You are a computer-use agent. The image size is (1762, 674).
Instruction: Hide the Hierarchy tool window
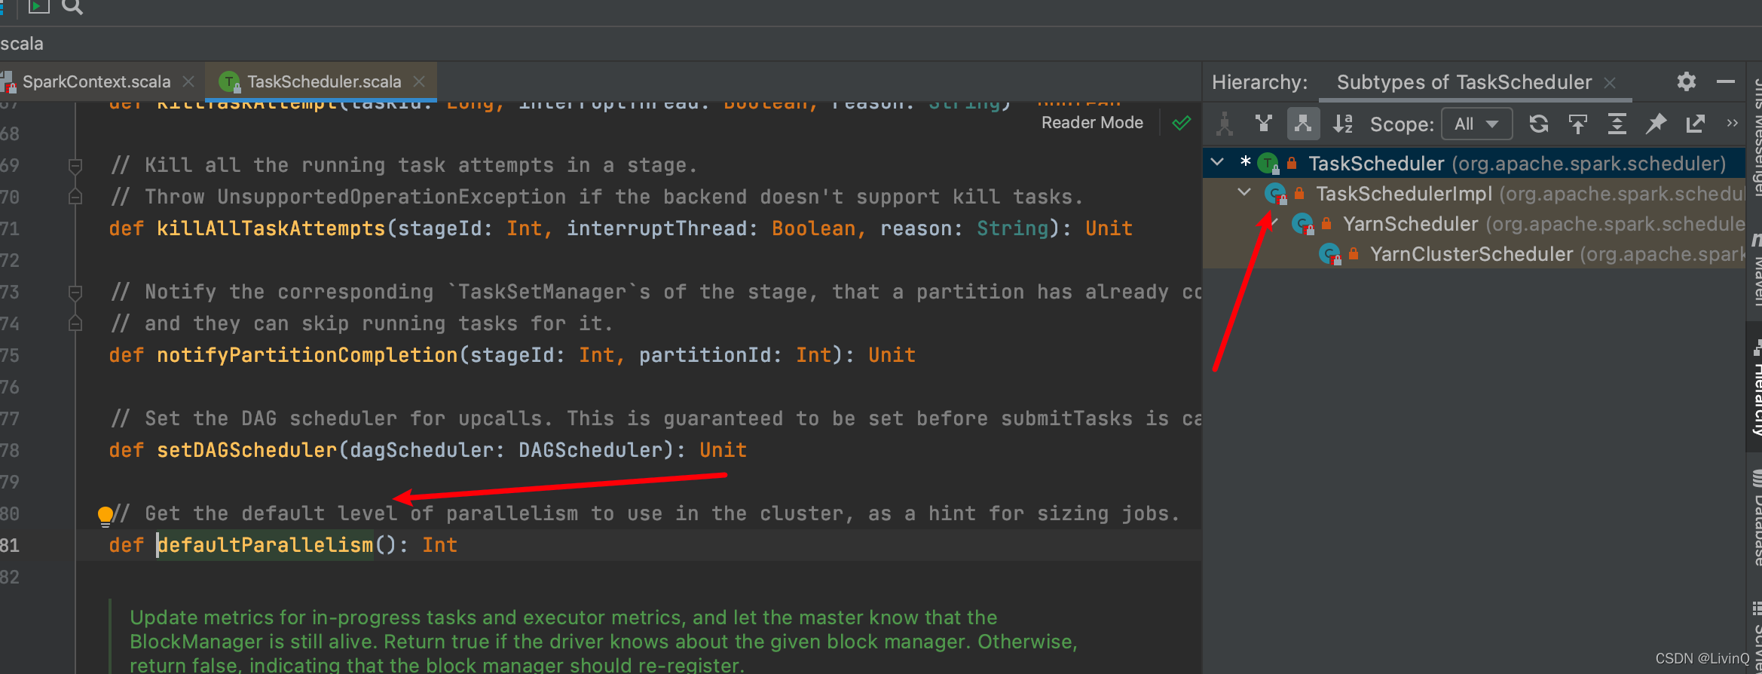pos(1726,81)
